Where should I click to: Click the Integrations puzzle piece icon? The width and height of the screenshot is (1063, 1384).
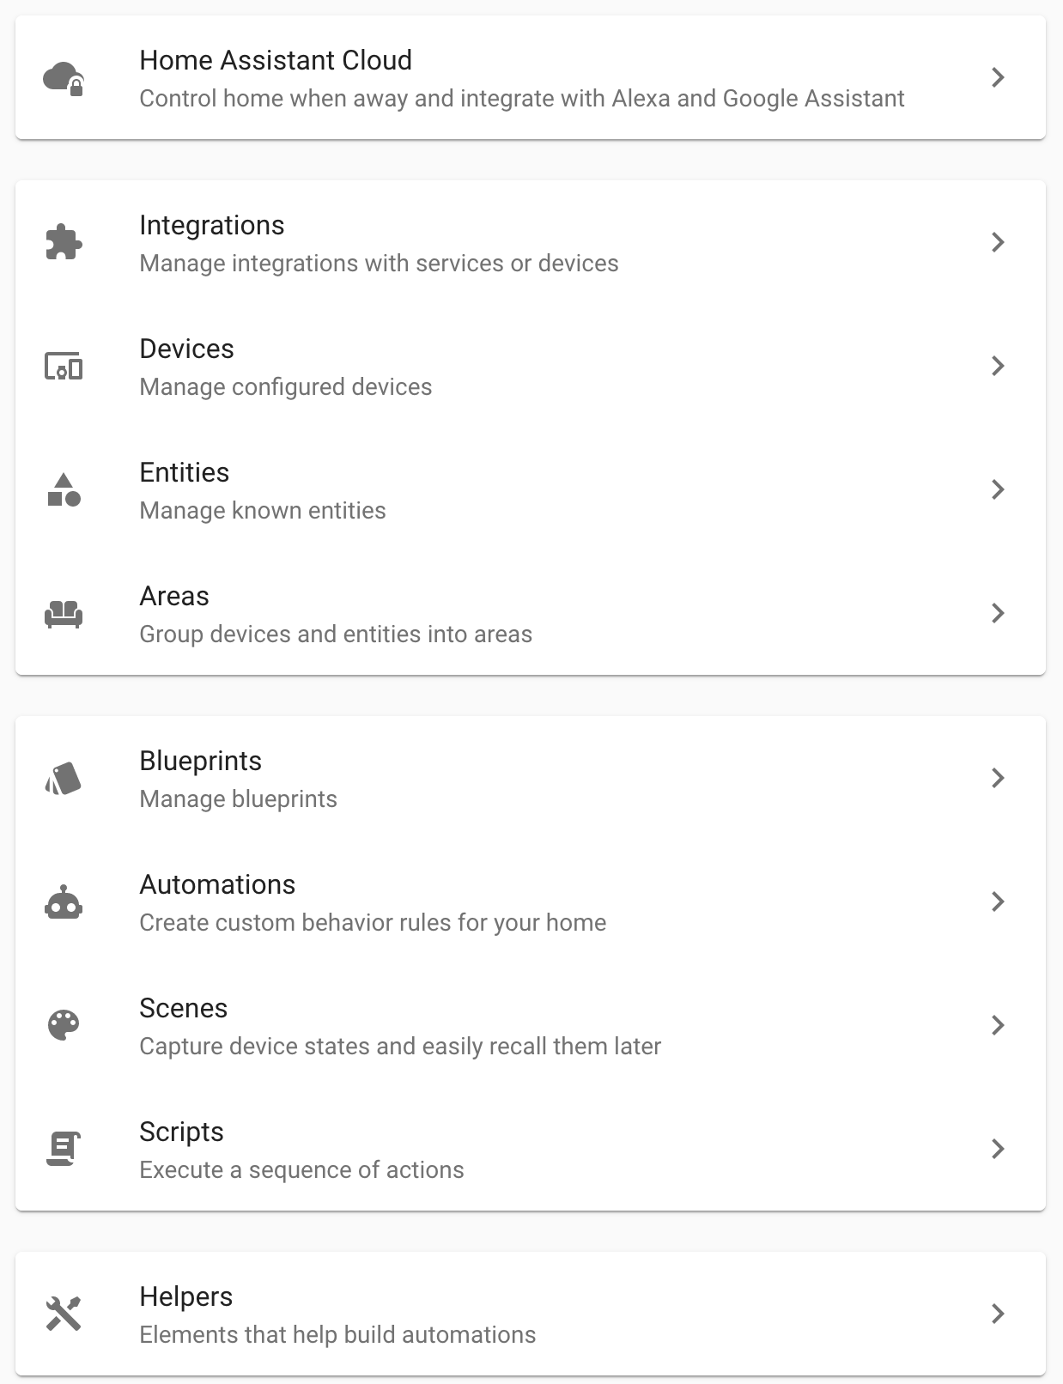click(x=64, y=242)
